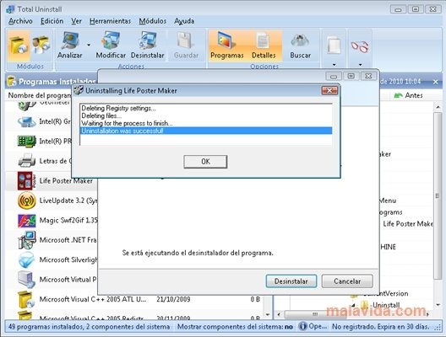Click the Cancelar dialog button
This screenshot has height=337, width=446.
pos(347,281)
